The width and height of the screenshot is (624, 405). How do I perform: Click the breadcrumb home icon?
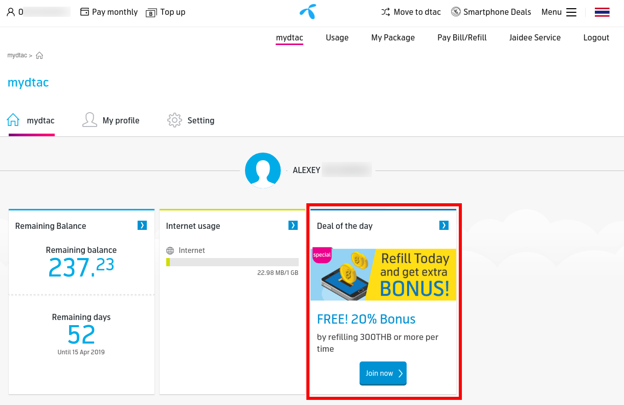coord(39,55)
